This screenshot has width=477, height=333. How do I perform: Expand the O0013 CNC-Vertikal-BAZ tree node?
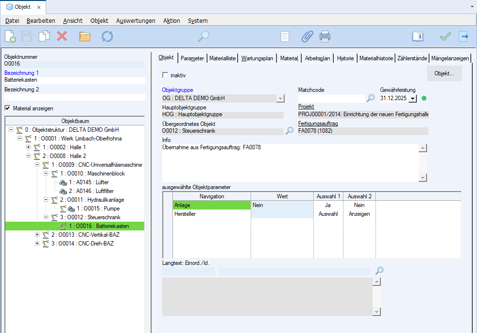pos(37,235)
